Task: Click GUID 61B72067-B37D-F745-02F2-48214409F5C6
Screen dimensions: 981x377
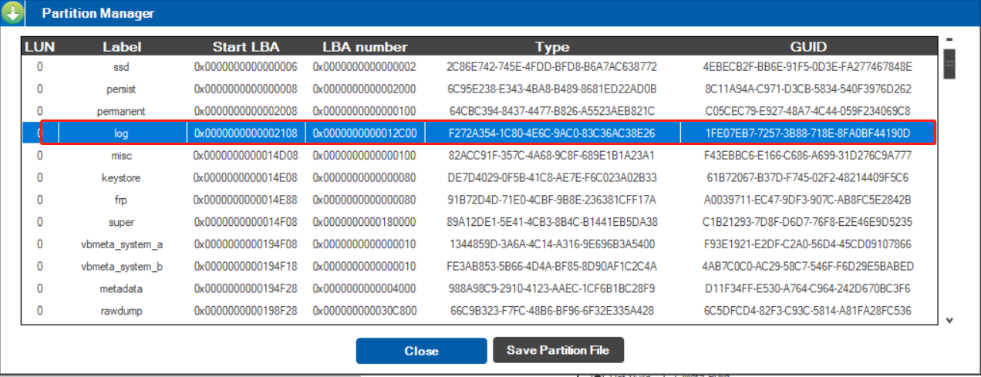Action: coord(808,178)
